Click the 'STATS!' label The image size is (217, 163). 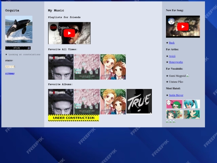tap(9, 60)
